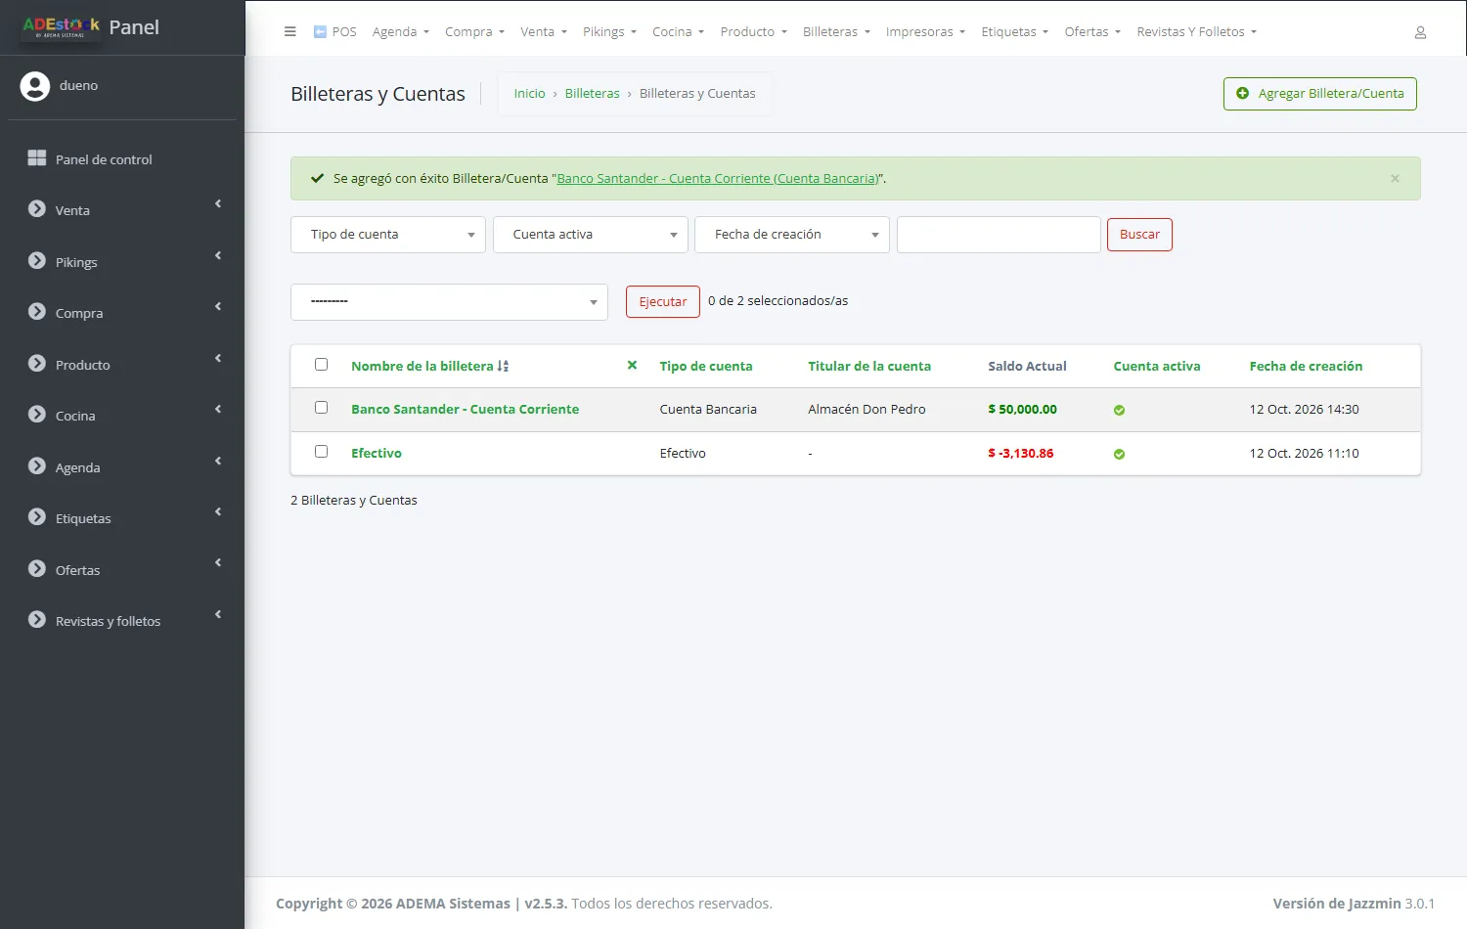
Task: Click the sort icon beside Nombre de la billetera
Action: tap(503, 366)
